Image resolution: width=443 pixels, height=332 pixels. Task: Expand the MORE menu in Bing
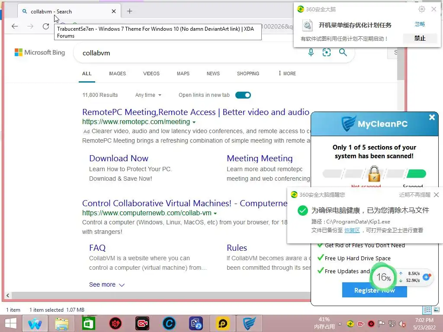[x=287, y=73]
